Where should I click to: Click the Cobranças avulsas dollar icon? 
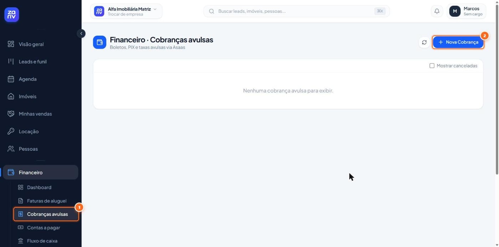pyautogui.click(x=21, y=214)
